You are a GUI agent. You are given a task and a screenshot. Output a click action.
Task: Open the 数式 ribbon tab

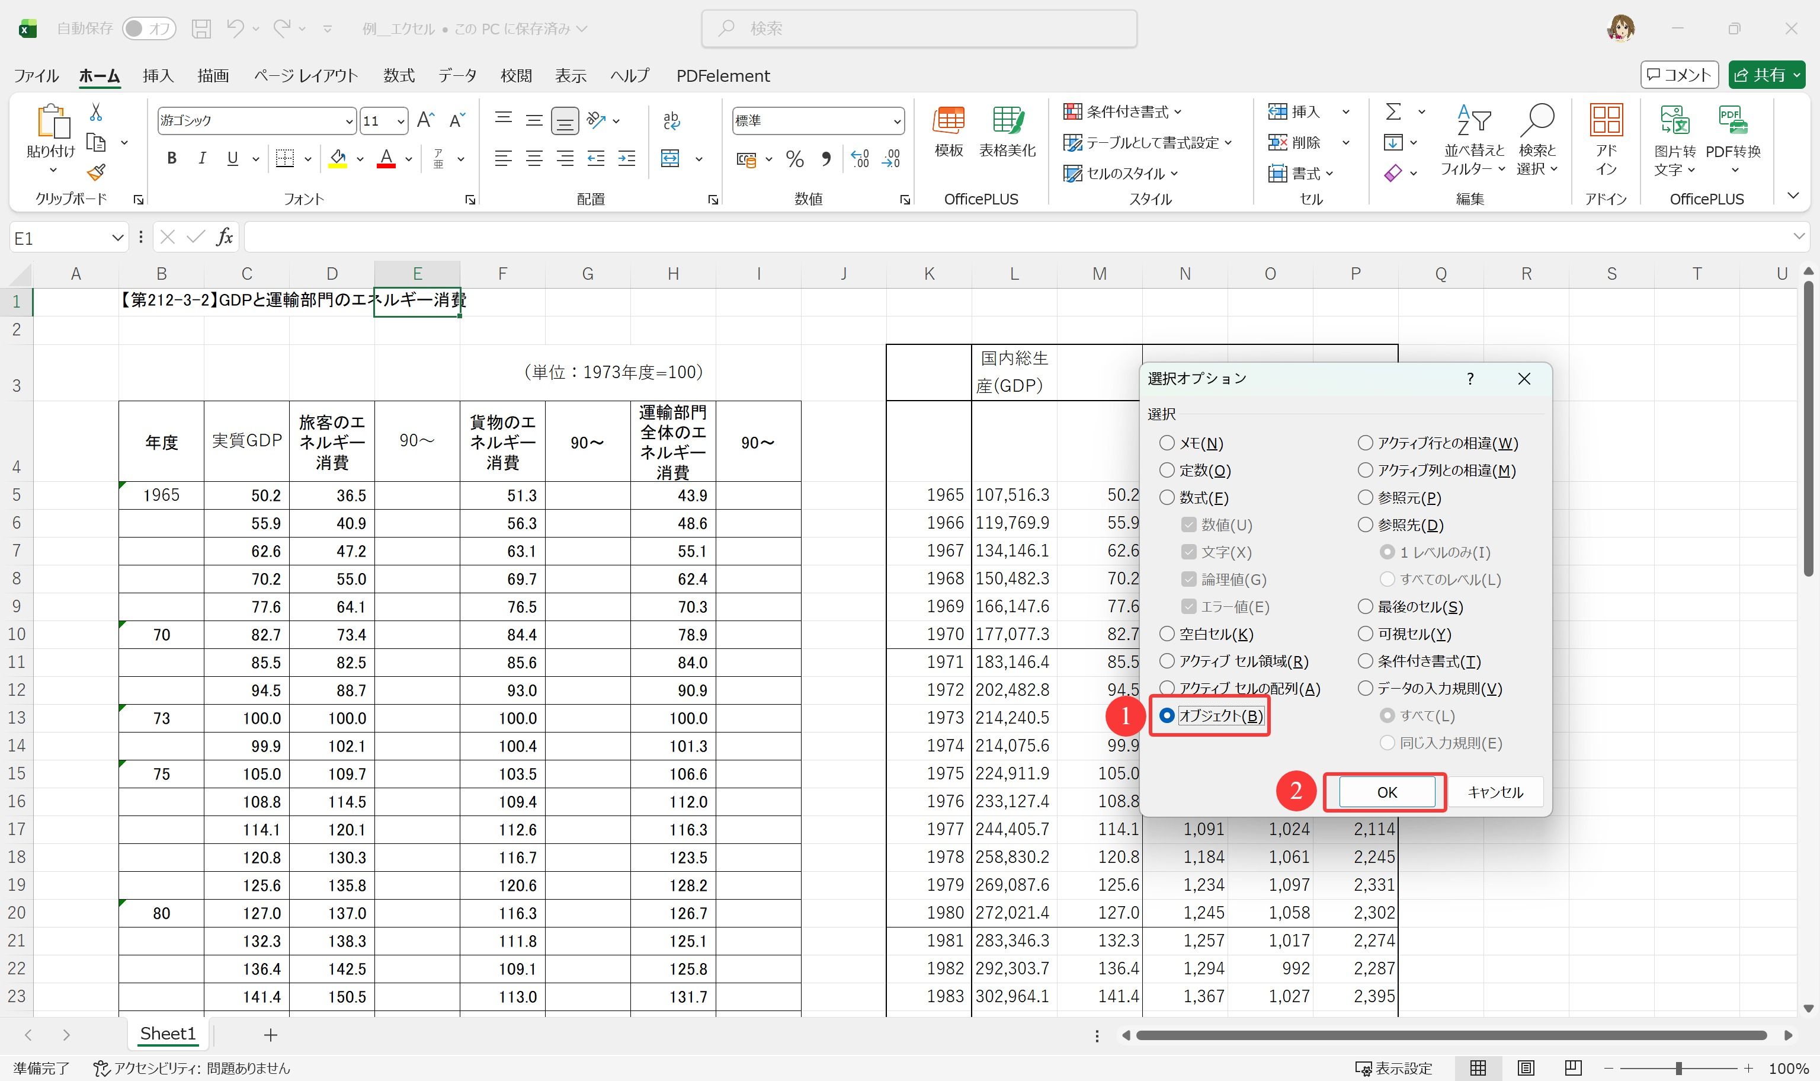399,76
